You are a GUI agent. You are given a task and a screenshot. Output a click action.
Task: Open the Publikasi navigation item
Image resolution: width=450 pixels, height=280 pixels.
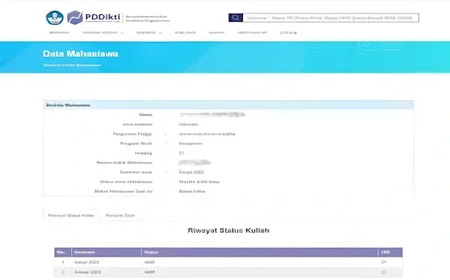(x=185, y=33)
